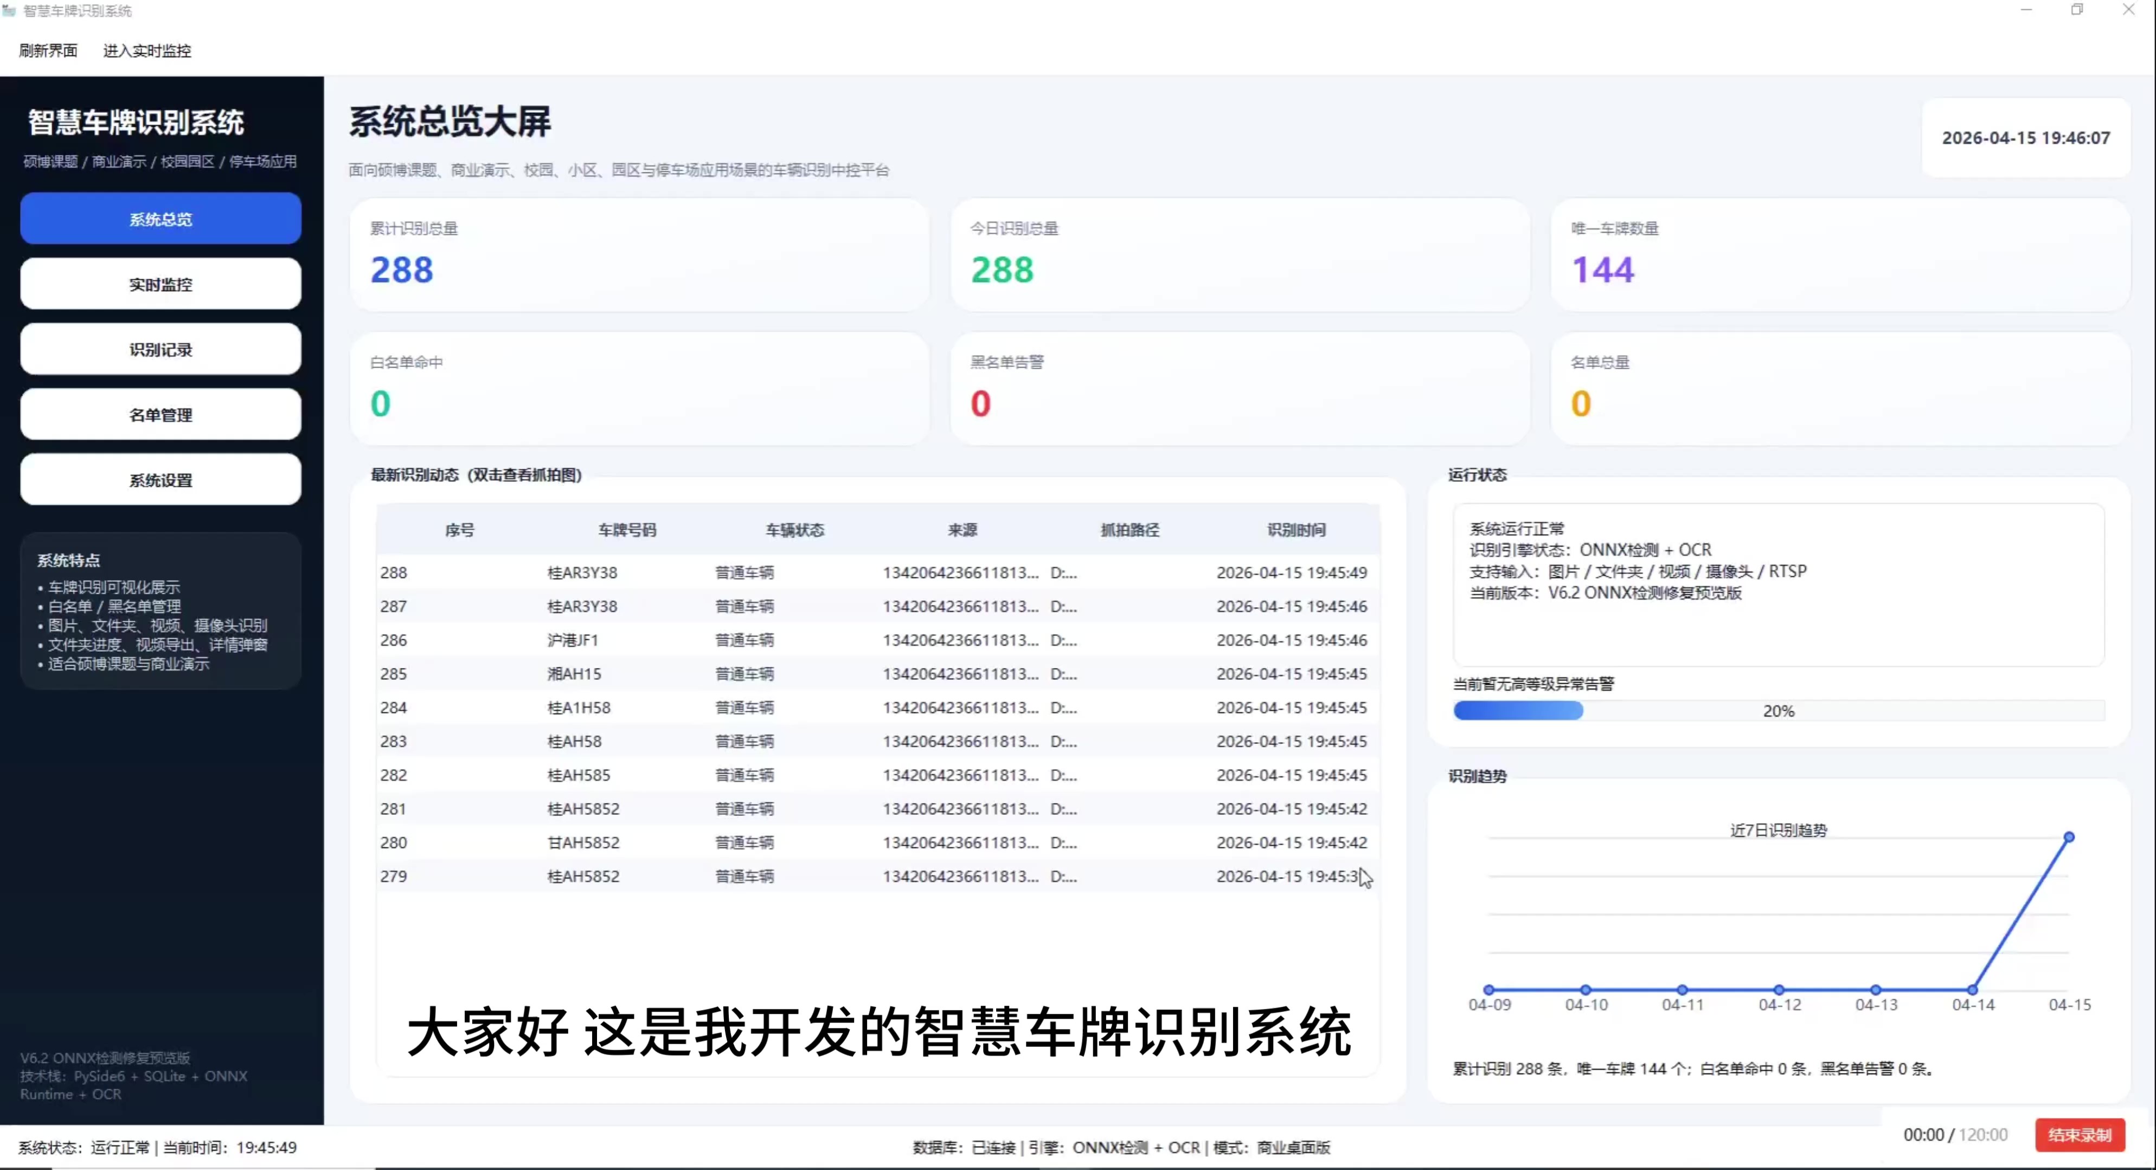Click the 序号 column header
This screenshot has height=1170, width=2156.
tap(459, 530)
